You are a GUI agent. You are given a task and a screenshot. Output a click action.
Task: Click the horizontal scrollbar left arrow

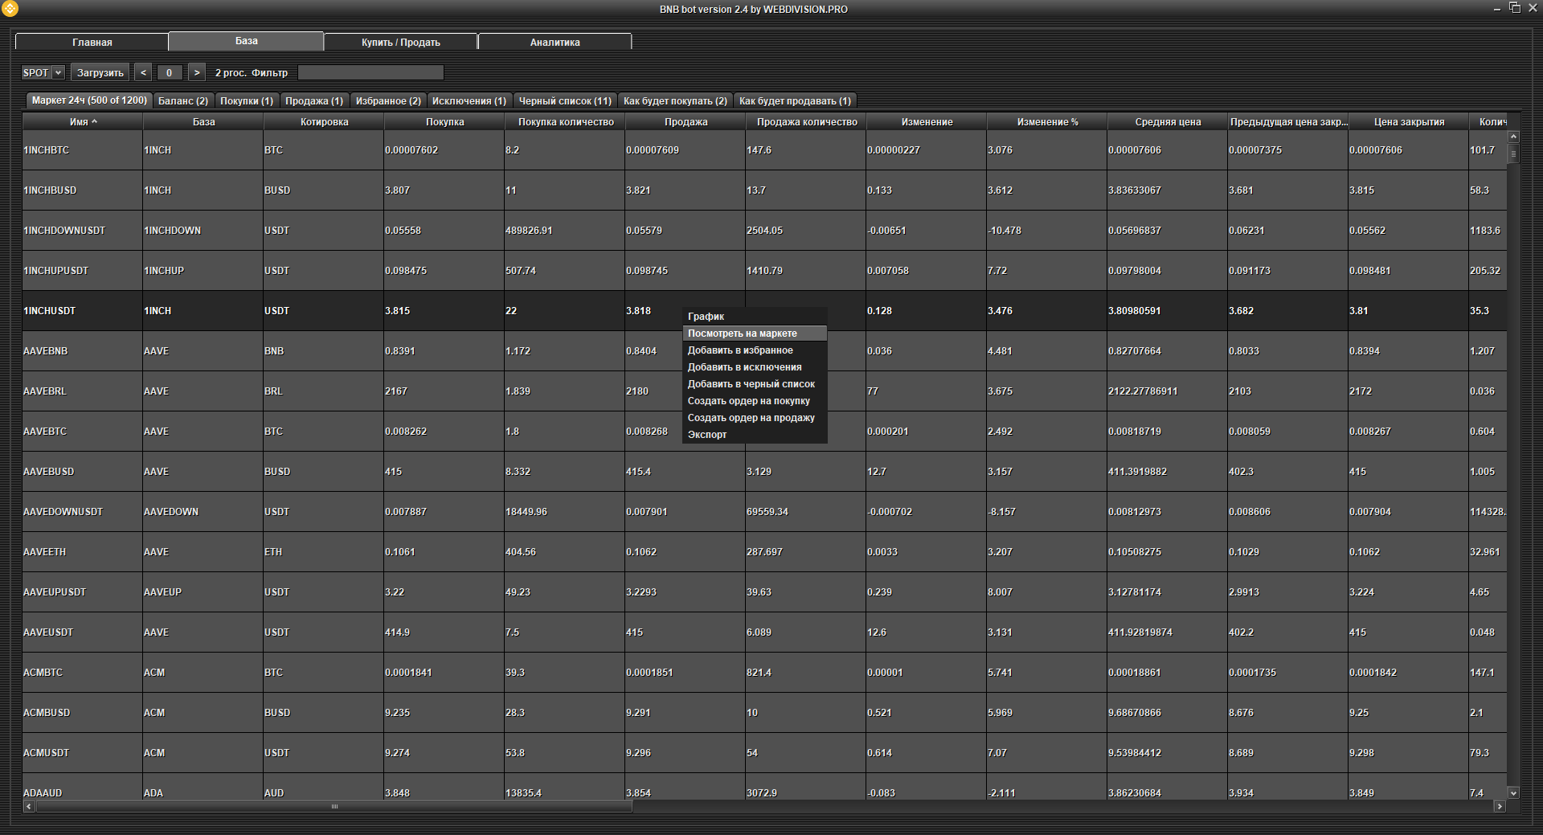click(29, 806)
